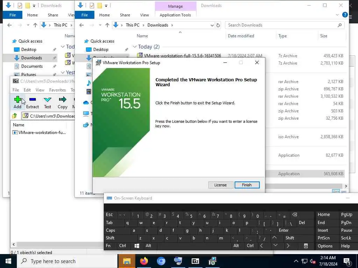Open the 7-Zip Edit menu
Image resolution: width=358 pixels, height=268 pixels.
click(27, 90)
